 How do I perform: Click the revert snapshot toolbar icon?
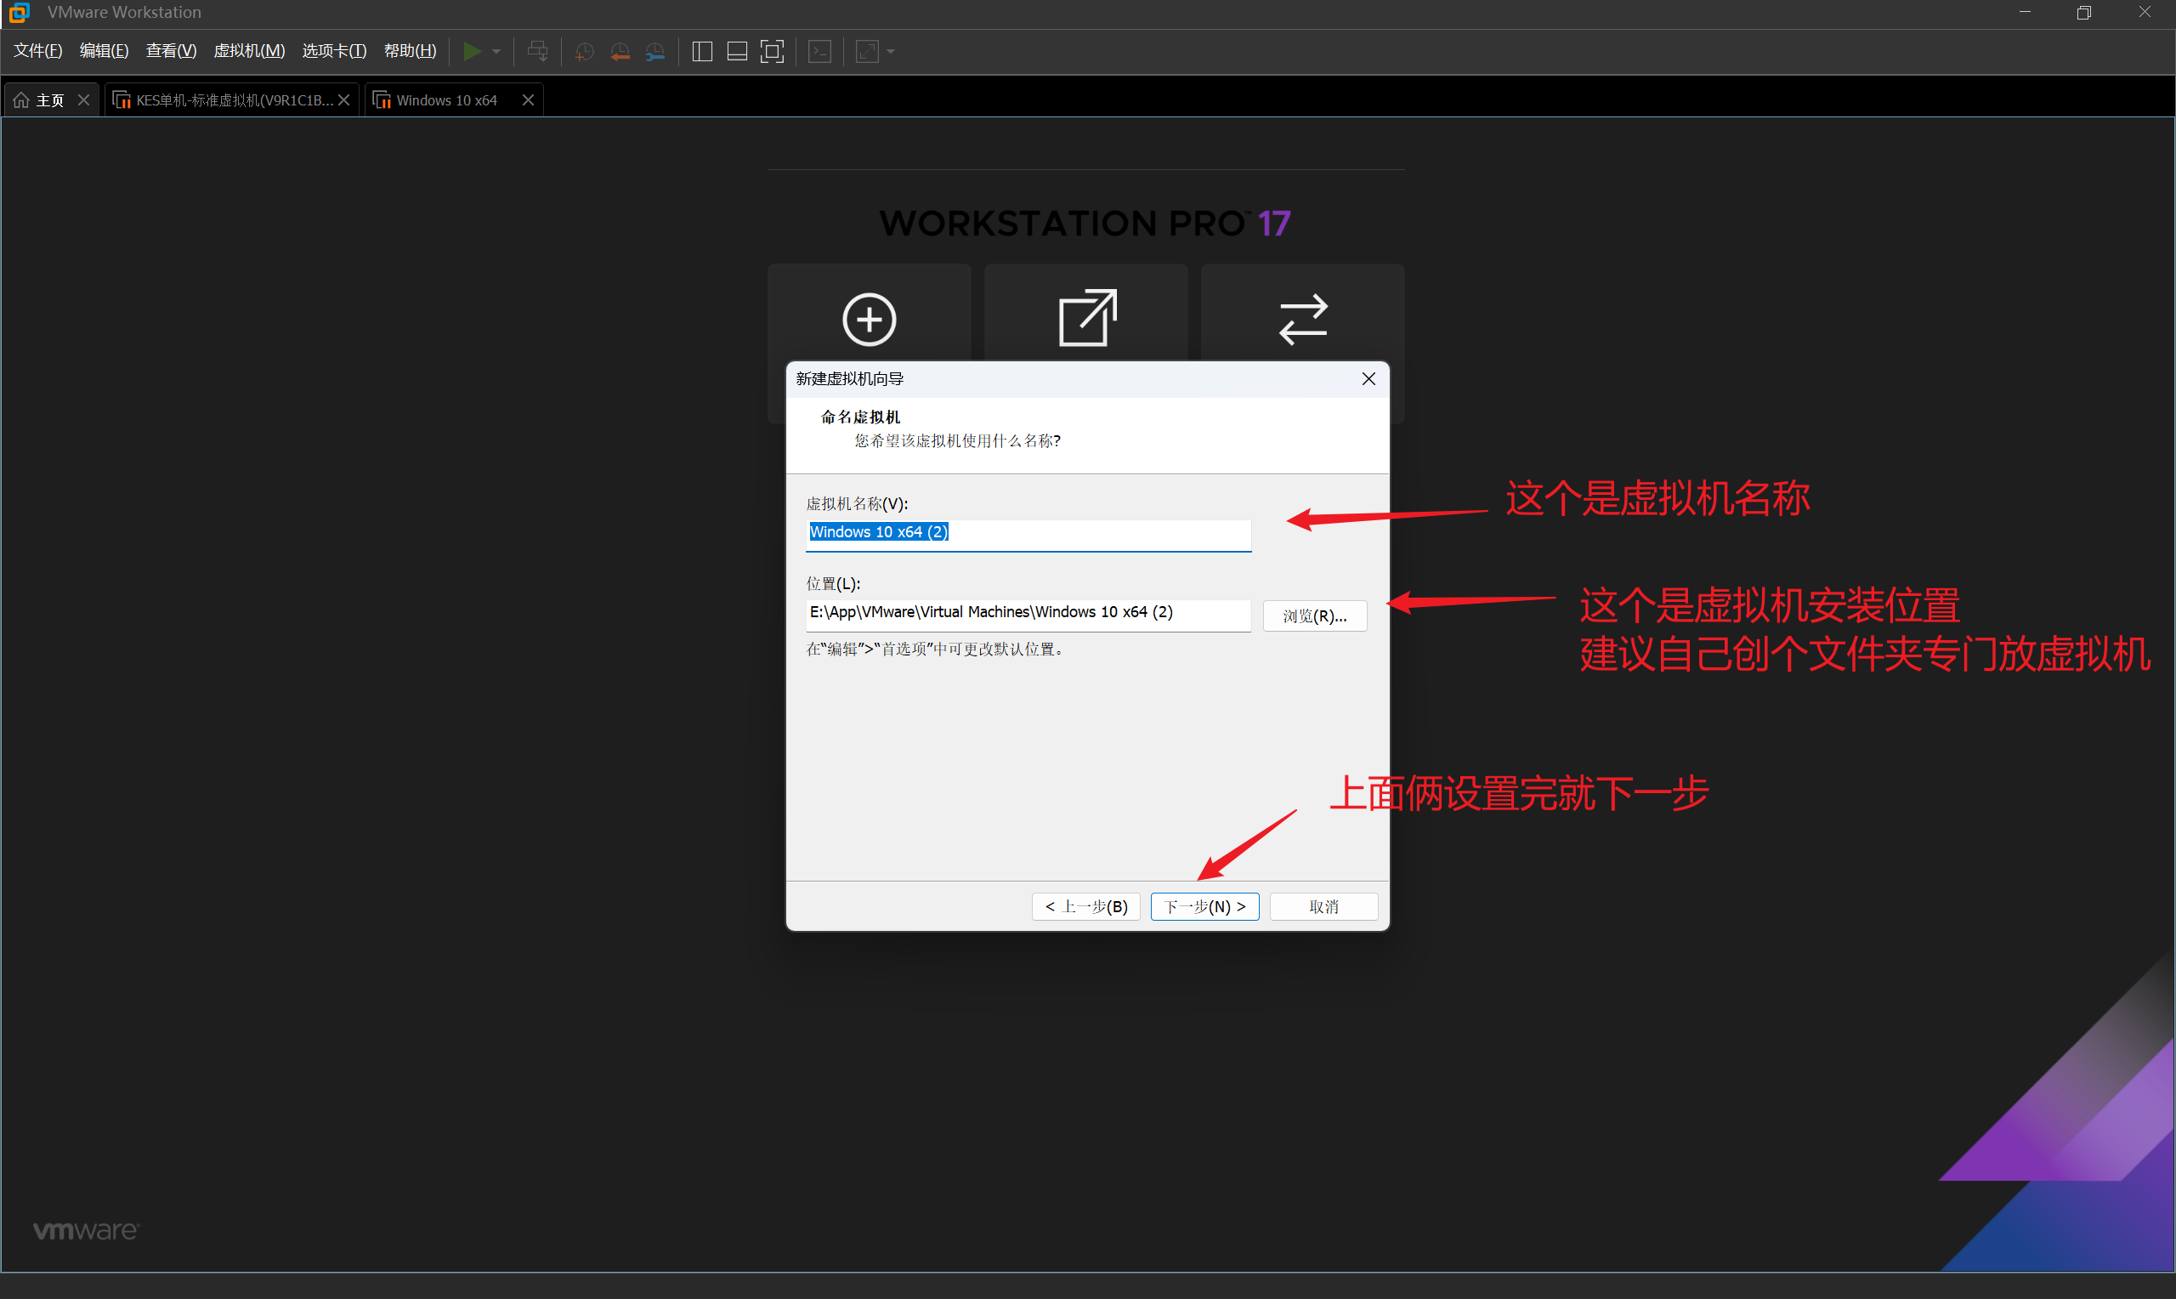point(620,52)
